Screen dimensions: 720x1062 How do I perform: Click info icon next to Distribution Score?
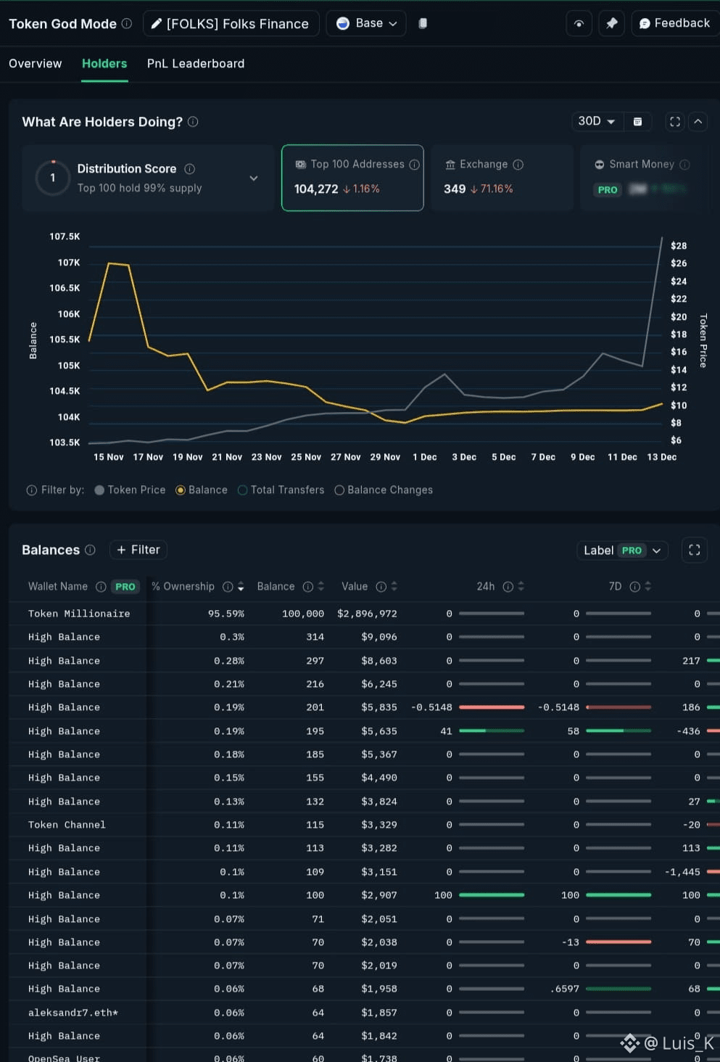pyautogui.click(x=189, y=169)
